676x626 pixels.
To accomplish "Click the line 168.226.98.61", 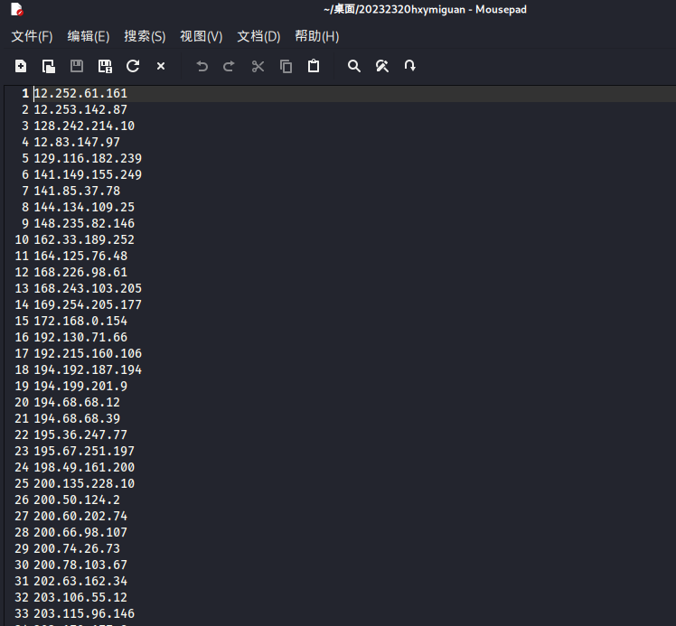I will coord(80,272).
